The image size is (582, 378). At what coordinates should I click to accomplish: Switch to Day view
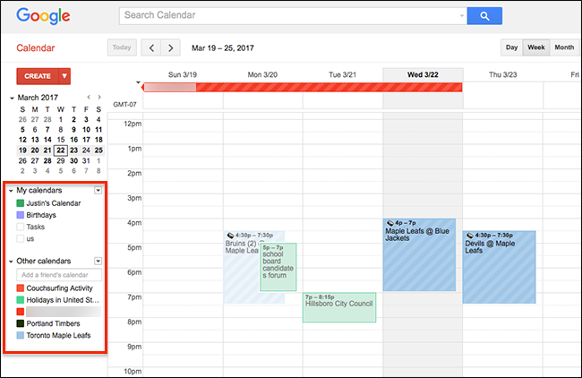click(511, 47)
